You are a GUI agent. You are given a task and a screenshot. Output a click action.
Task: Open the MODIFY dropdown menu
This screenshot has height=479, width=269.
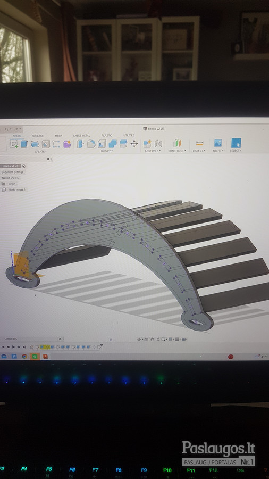(107, 151)
